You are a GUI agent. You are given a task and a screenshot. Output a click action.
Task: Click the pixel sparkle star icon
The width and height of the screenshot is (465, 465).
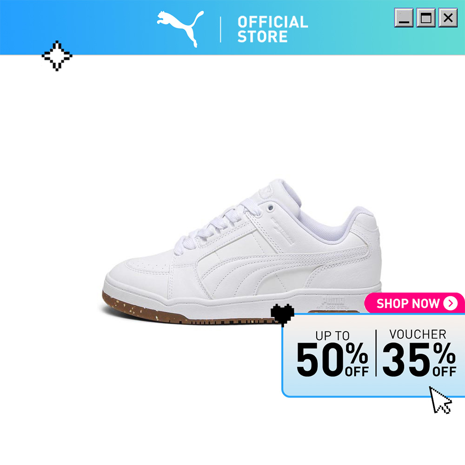(57, 56)
